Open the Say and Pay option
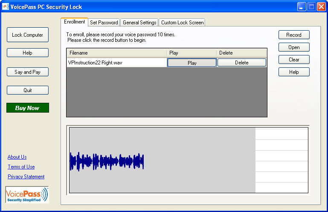328x212 pixels. [28, 72]
